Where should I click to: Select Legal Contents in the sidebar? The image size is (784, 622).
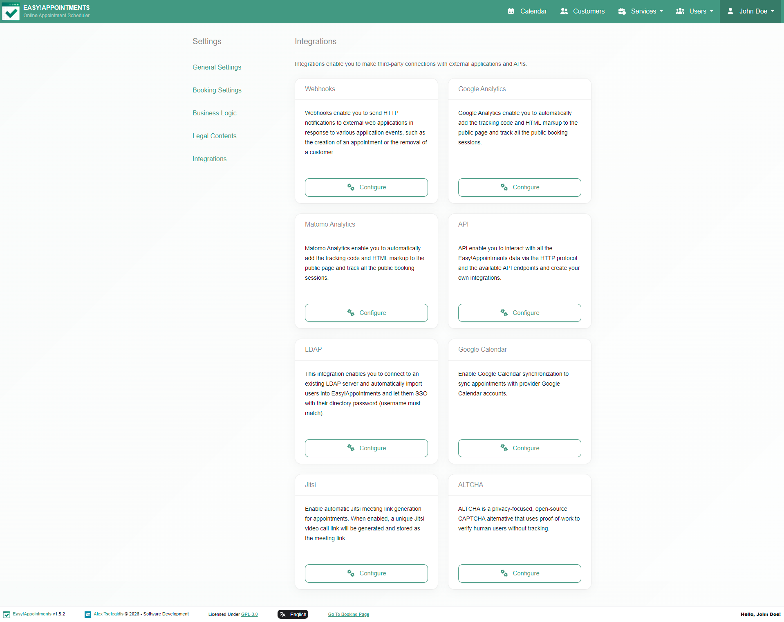214,136
